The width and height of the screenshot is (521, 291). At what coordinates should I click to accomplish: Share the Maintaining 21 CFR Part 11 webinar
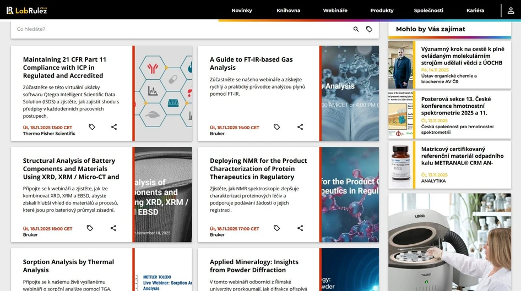pyautogui.click(x=114, y=127)
